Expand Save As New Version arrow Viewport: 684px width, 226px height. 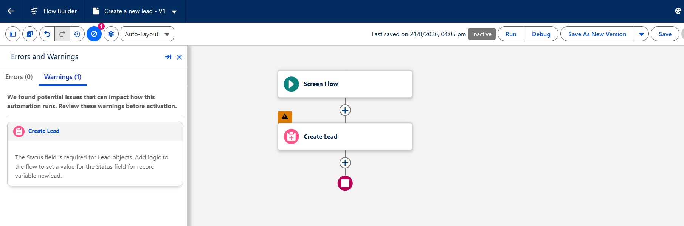(641, 34)
